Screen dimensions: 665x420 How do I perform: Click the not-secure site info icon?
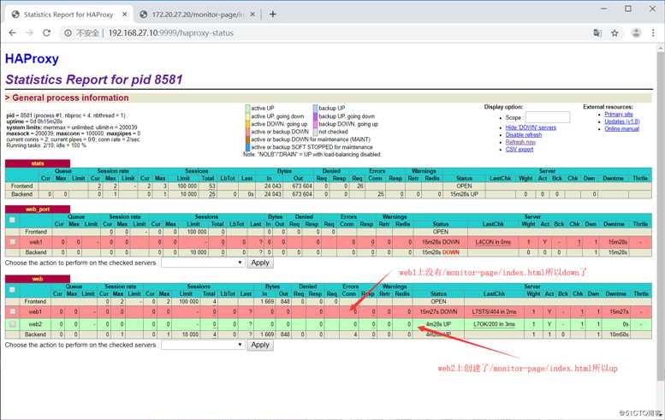tap(68, 33)
